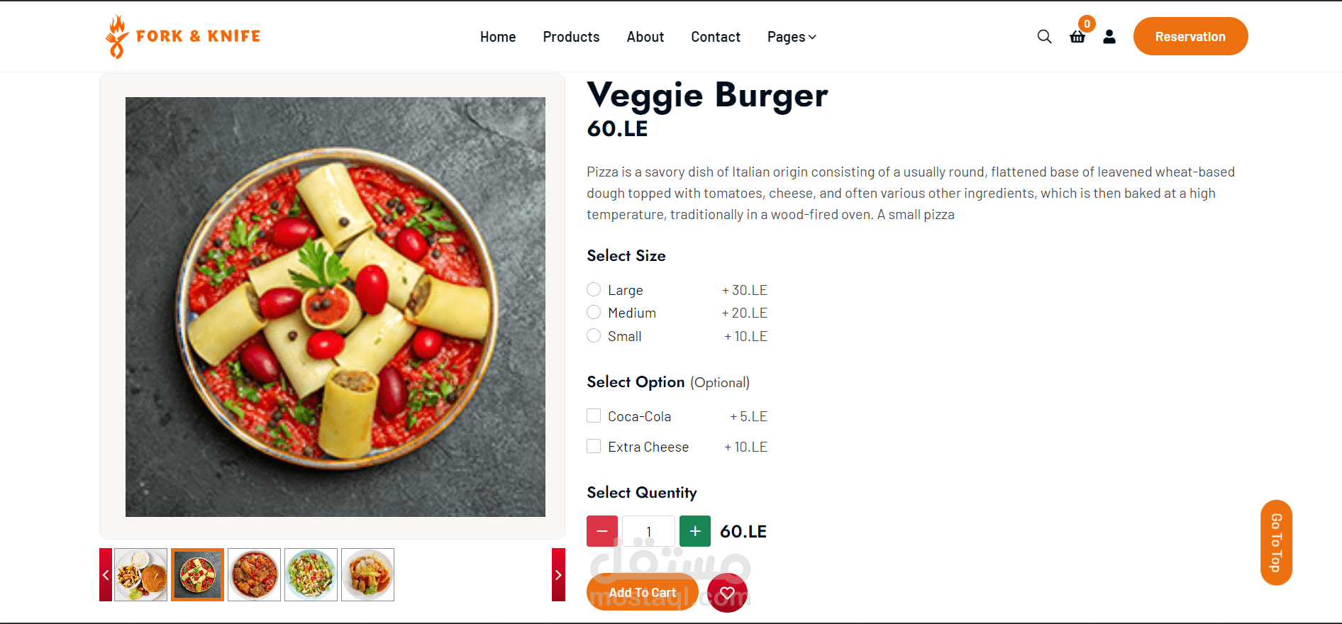Select the Large size radio button

[594, 289]
